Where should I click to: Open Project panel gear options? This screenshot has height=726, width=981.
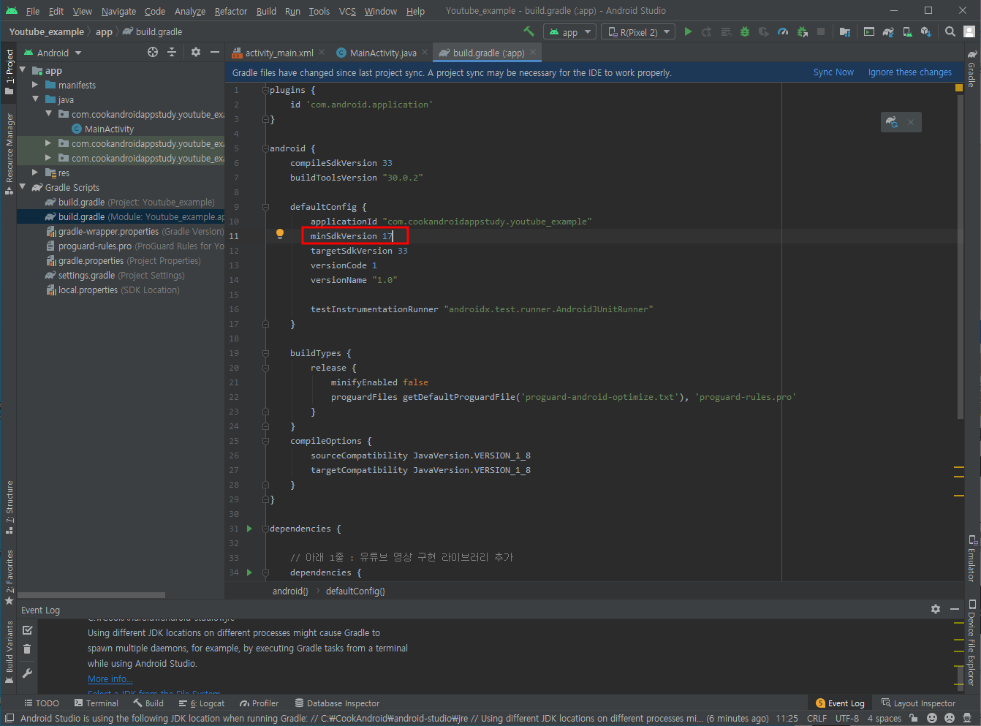coord(195,52)
